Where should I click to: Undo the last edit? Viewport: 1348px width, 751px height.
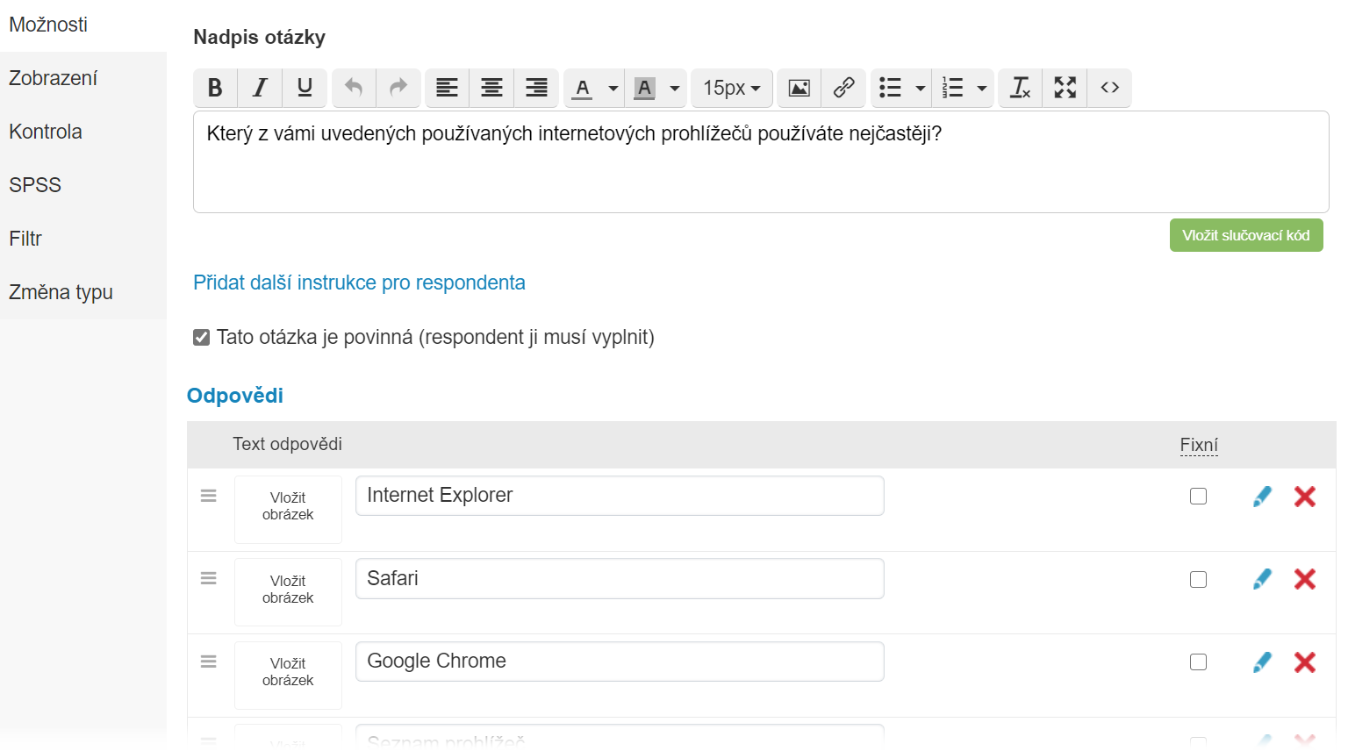[x=354, y=88]
